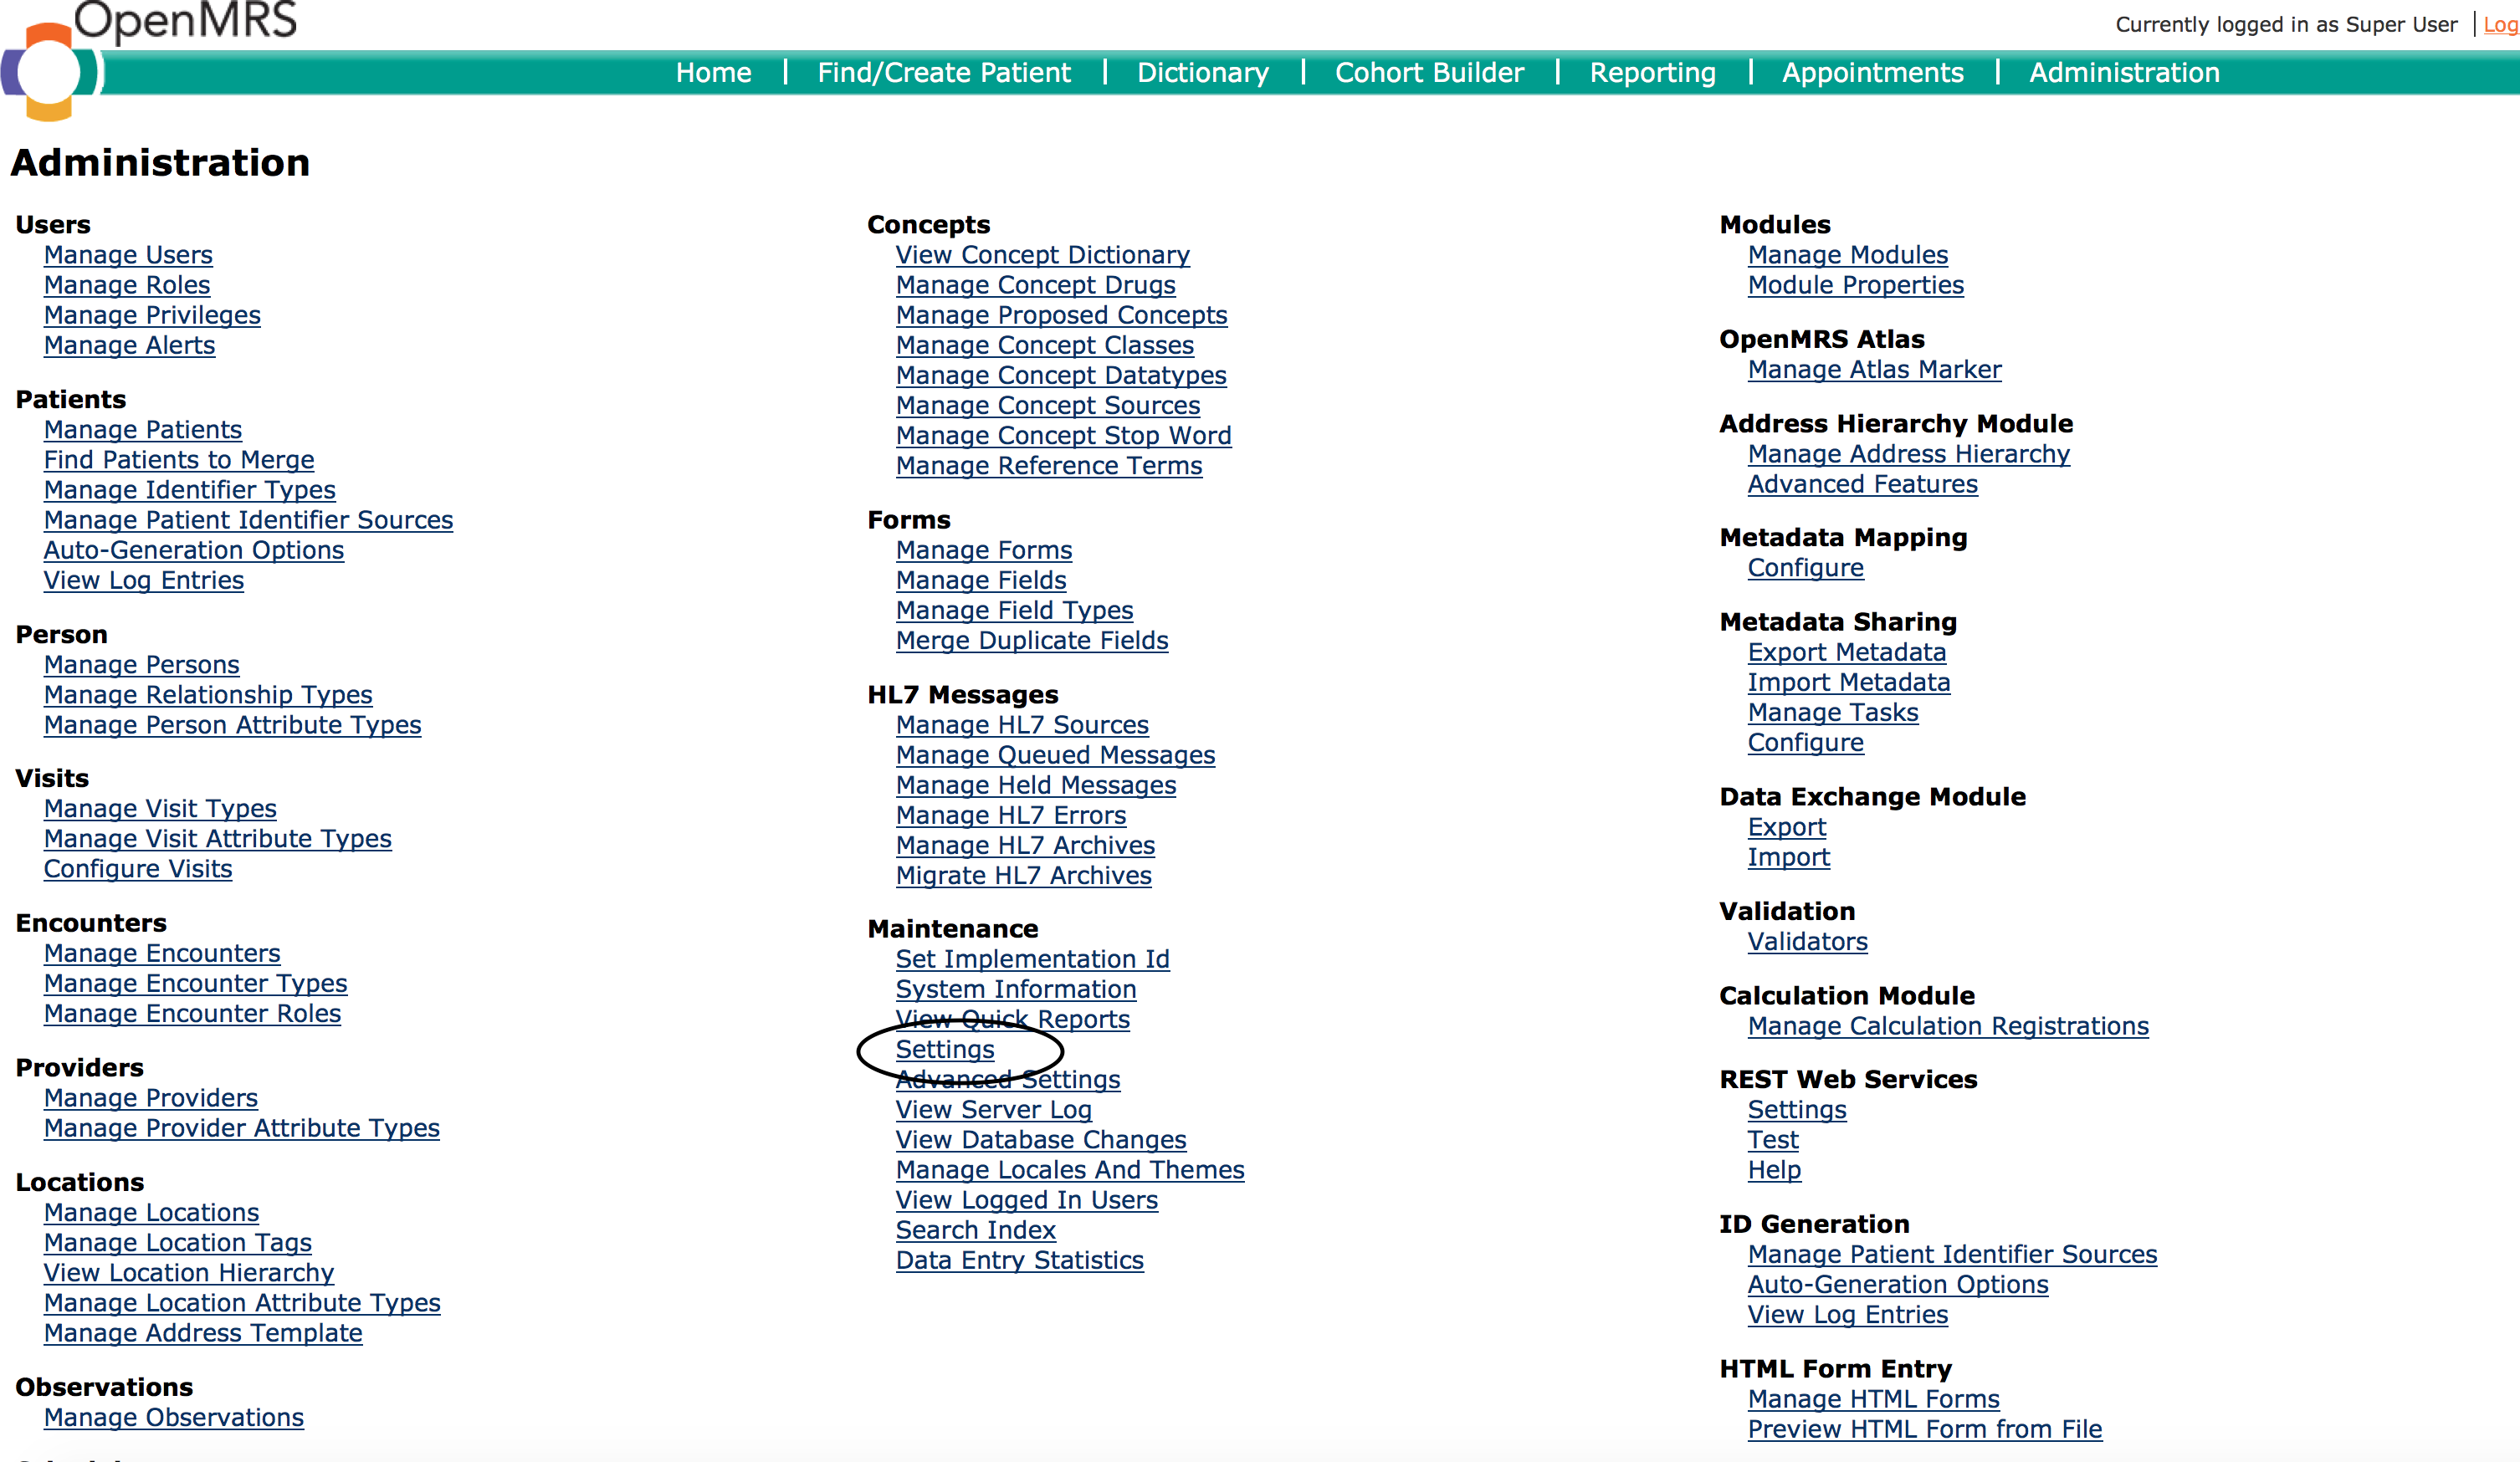The height and width of the screenshot is (1462, 2520).
Task: Open Manage Alerts link
Action: pyautogui.click(x=129, y=345)
